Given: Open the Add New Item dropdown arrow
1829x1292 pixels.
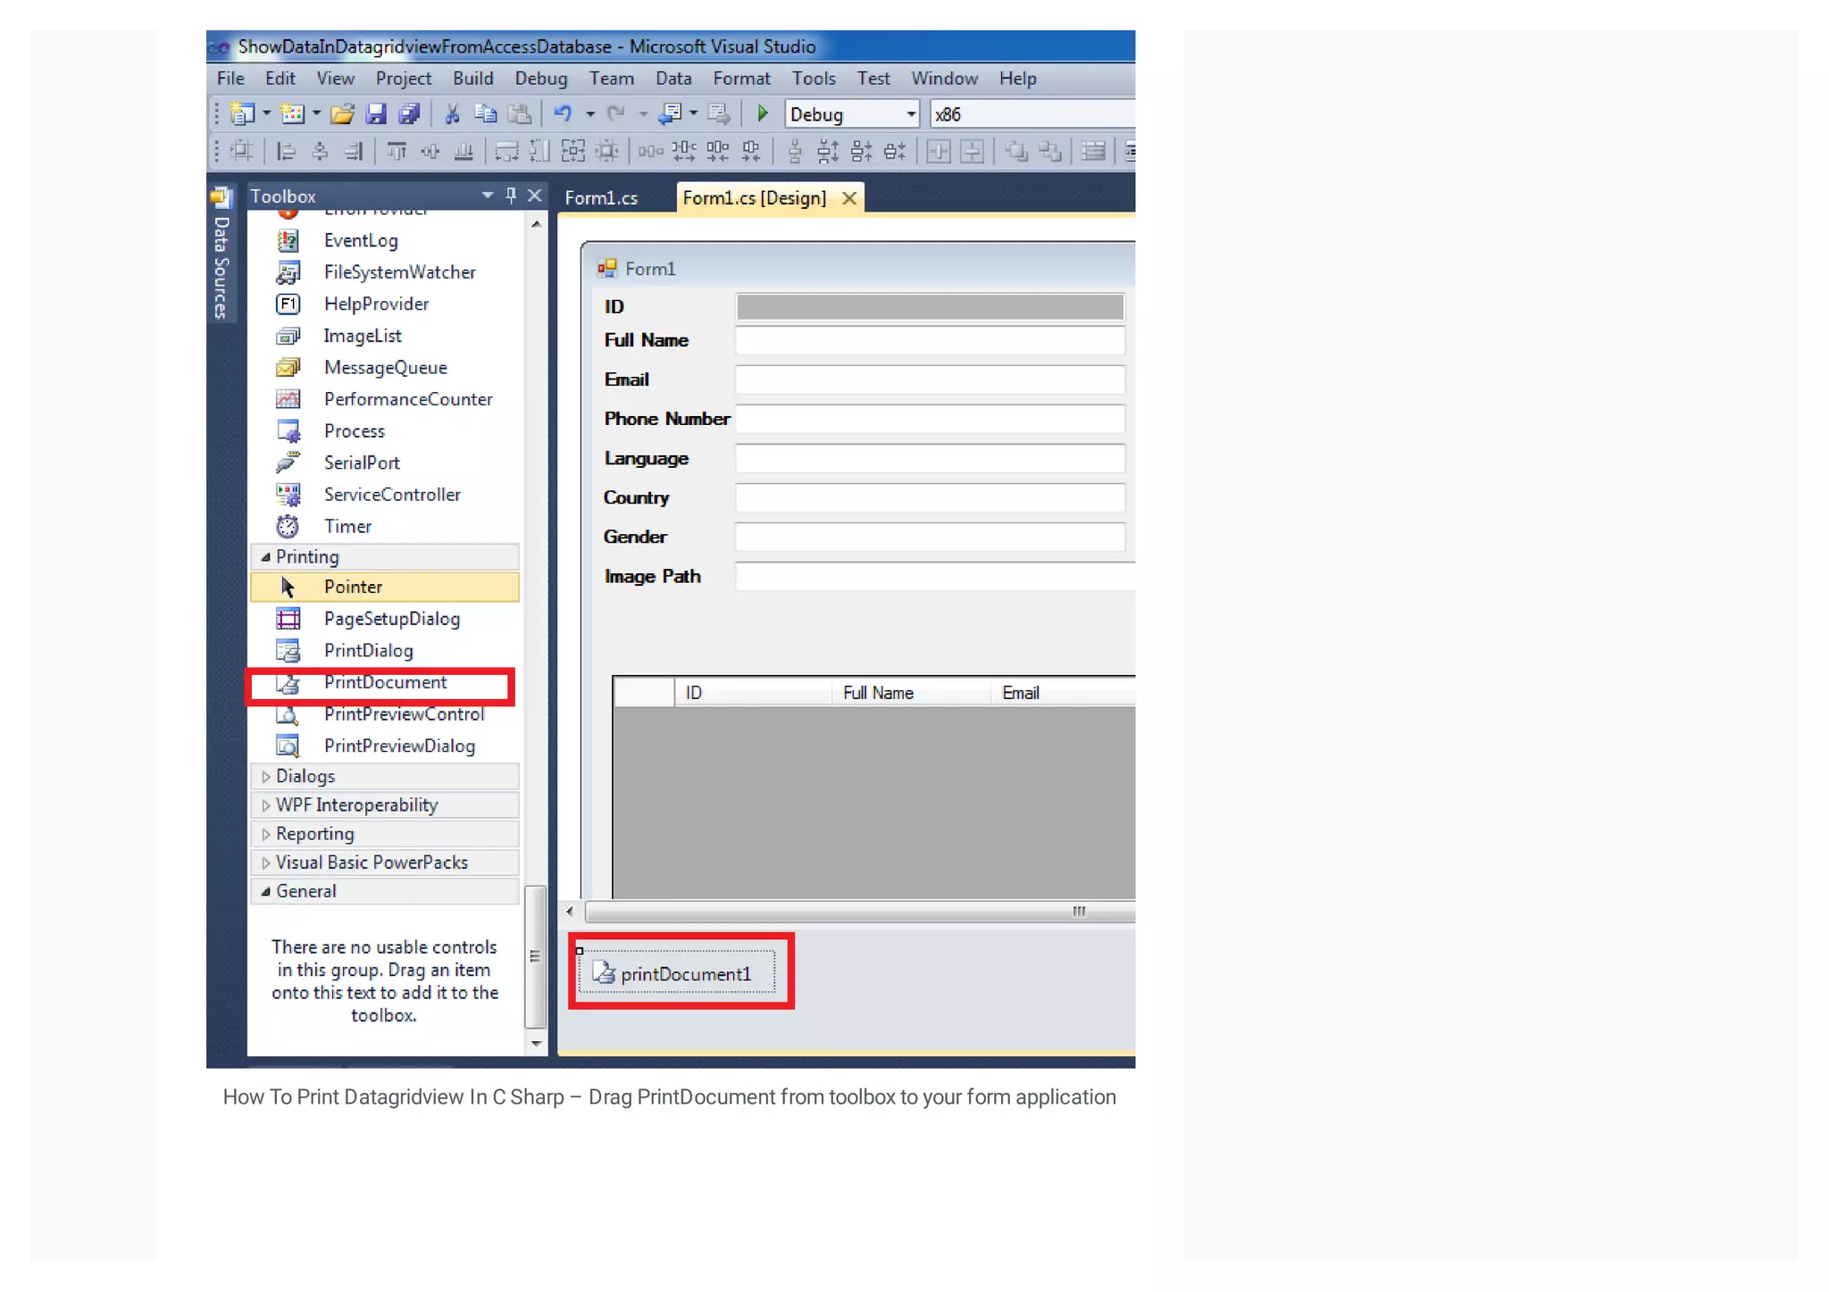Looking at the screenshot, I should click(316, 114).
